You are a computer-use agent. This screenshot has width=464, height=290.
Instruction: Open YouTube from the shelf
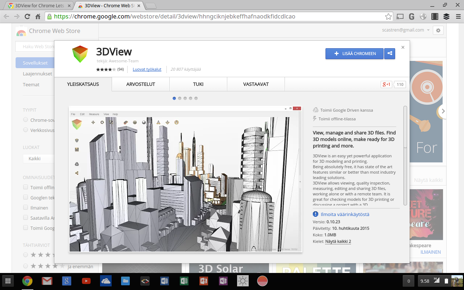coord(86,281)
